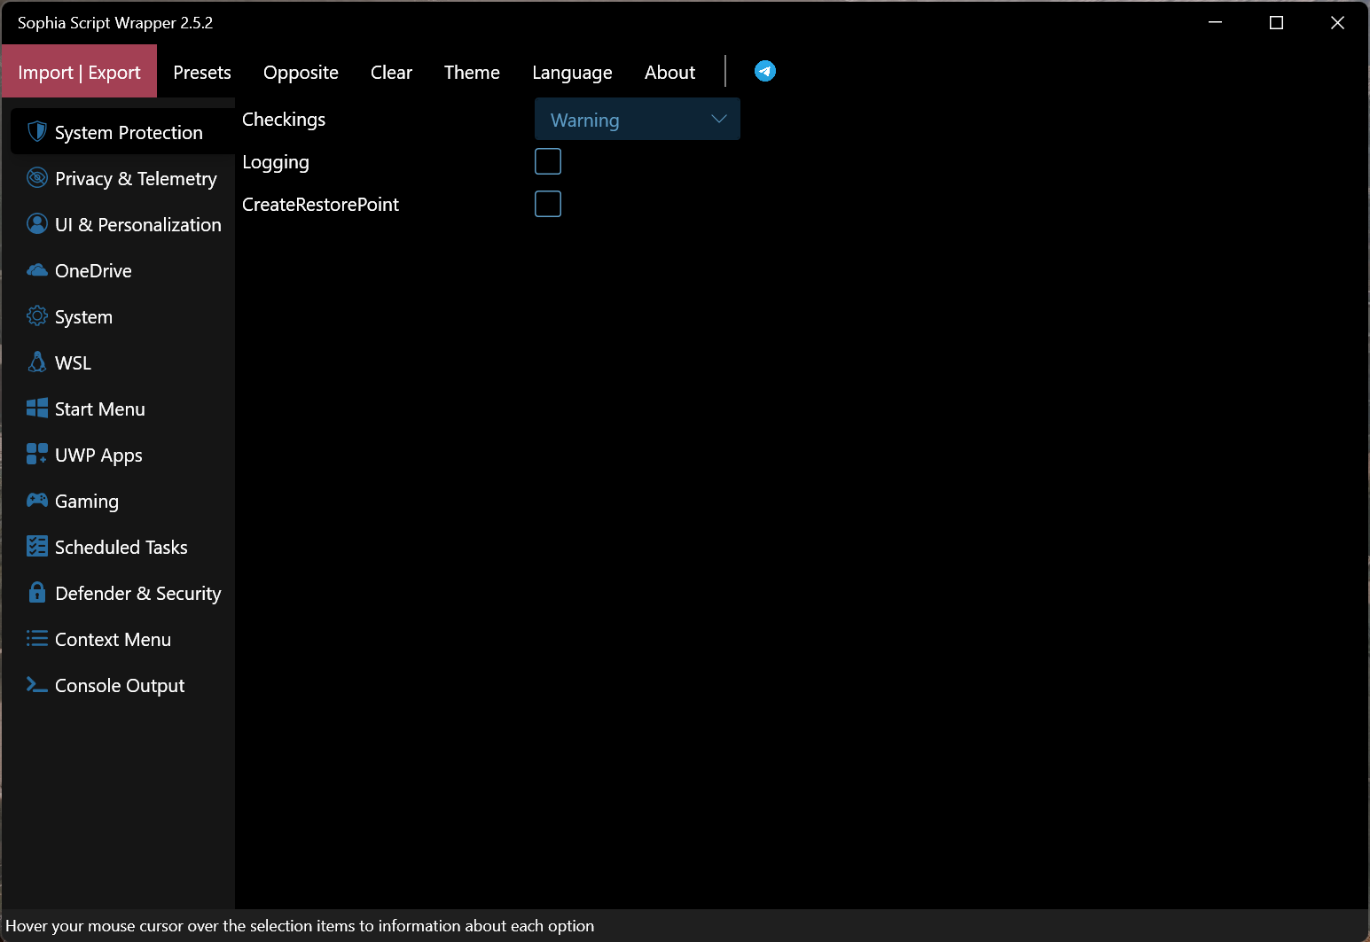Select the System sidebar label
This screenshot has height=942, width=1370.
point(83,317)
